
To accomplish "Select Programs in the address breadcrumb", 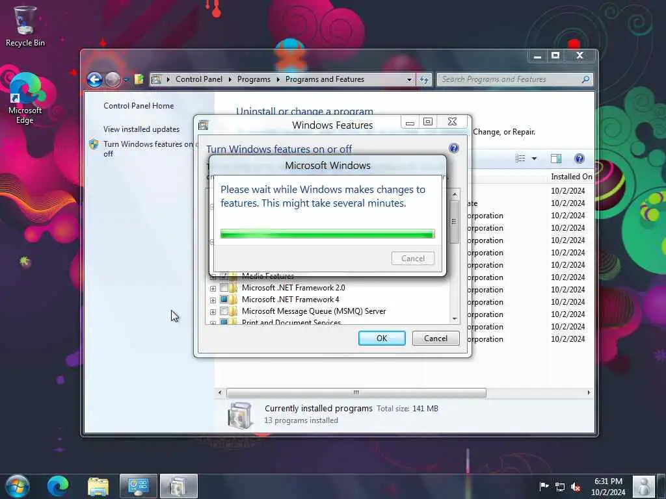I will (254, 79).
